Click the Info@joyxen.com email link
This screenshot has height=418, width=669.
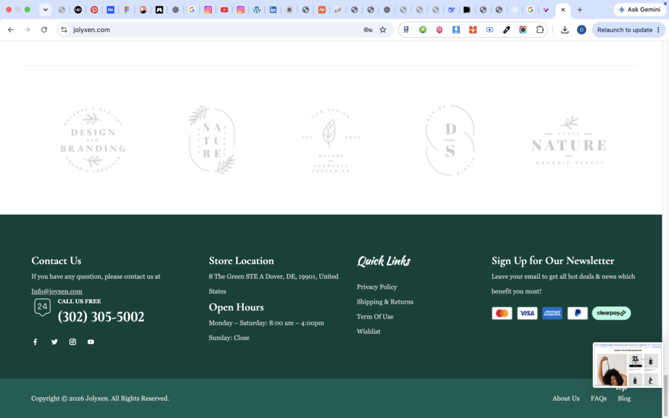click(57, 291)
